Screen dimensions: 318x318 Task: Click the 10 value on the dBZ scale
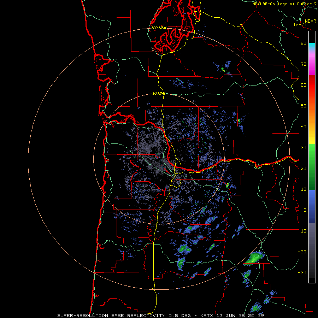(304, 189)
